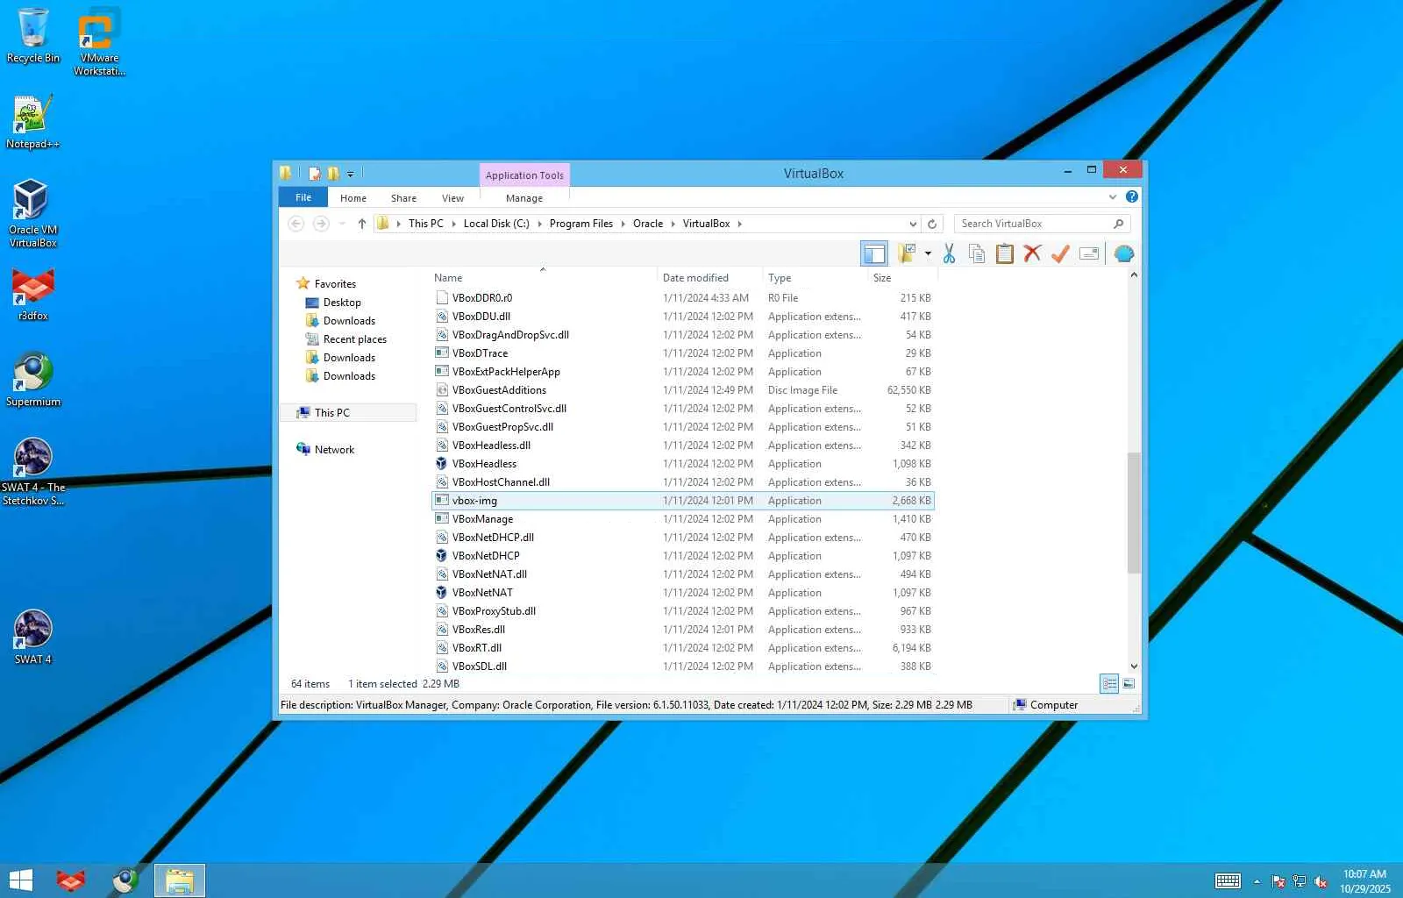This screenshot has height=898, width=1403.
Task: Select Network in navigation pane
Action: click(334, 450)
